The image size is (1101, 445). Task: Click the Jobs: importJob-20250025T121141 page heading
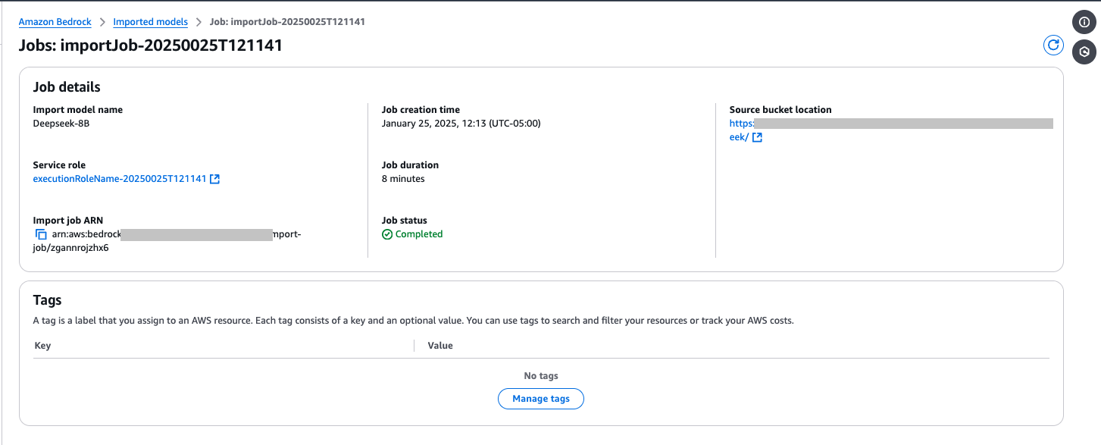tap(150, 45)
